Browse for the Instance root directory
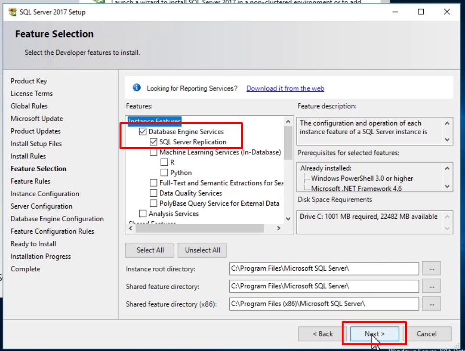Image resolution: width=465 pixels, height=351 pixels. coord(431,269)
